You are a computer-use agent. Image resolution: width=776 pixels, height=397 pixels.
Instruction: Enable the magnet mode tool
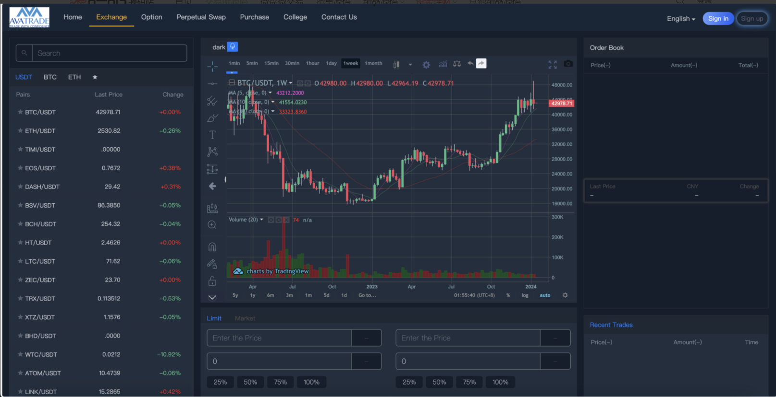point(212,247)
